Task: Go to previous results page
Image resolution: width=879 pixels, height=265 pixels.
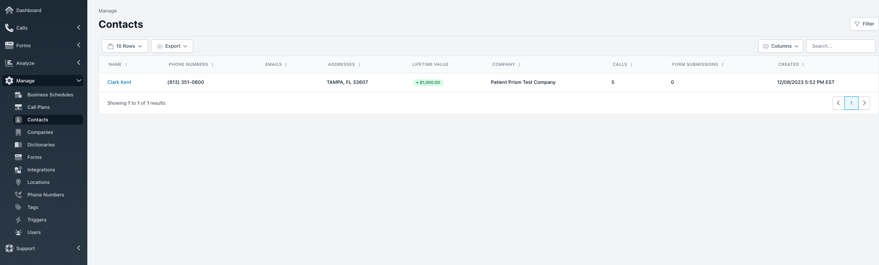Action: tap(839, 103)
